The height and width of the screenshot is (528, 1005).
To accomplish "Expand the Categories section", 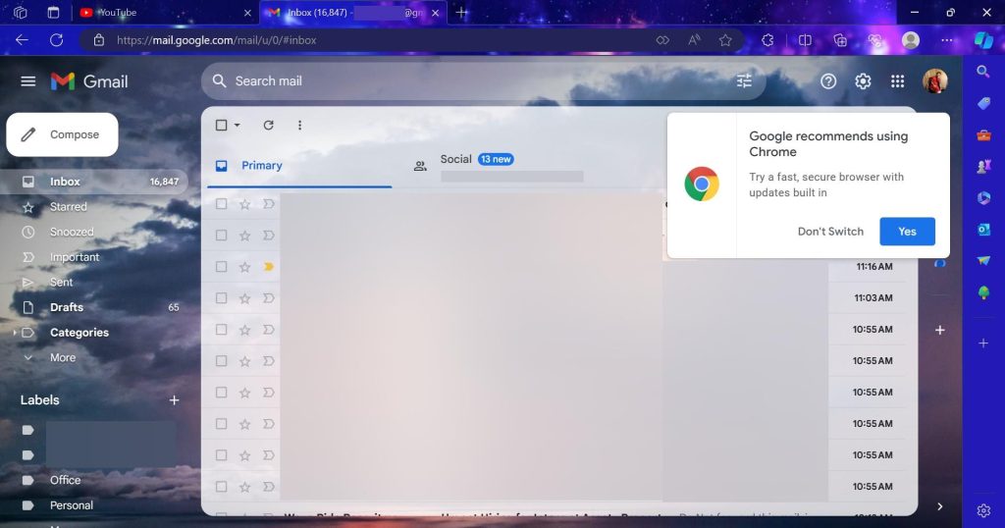I will click(15, 333).
